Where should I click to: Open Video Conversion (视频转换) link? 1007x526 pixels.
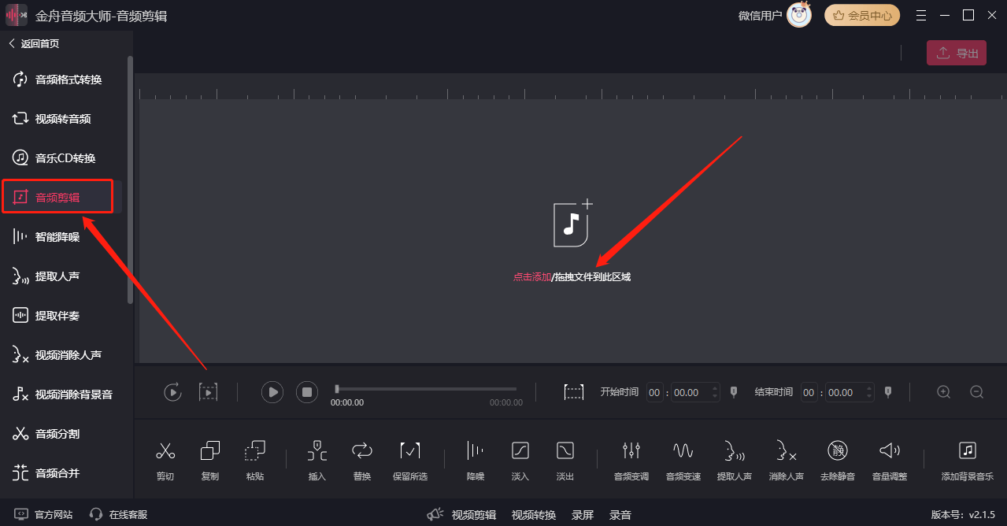coord(534,515)
